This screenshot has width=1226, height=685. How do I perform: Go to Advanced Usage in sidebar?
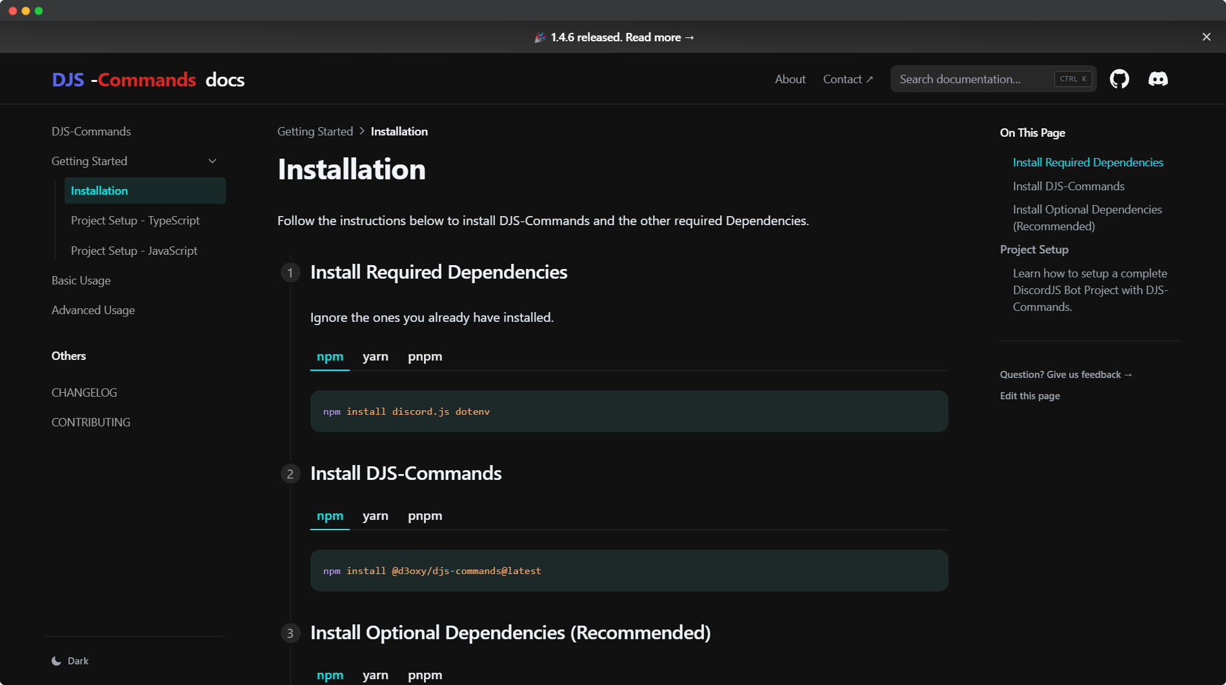point(93,310)
